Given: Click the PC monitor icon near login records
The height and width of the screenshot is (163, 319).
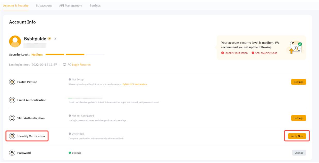Looking at the screenshot, I should coord(64,65).
